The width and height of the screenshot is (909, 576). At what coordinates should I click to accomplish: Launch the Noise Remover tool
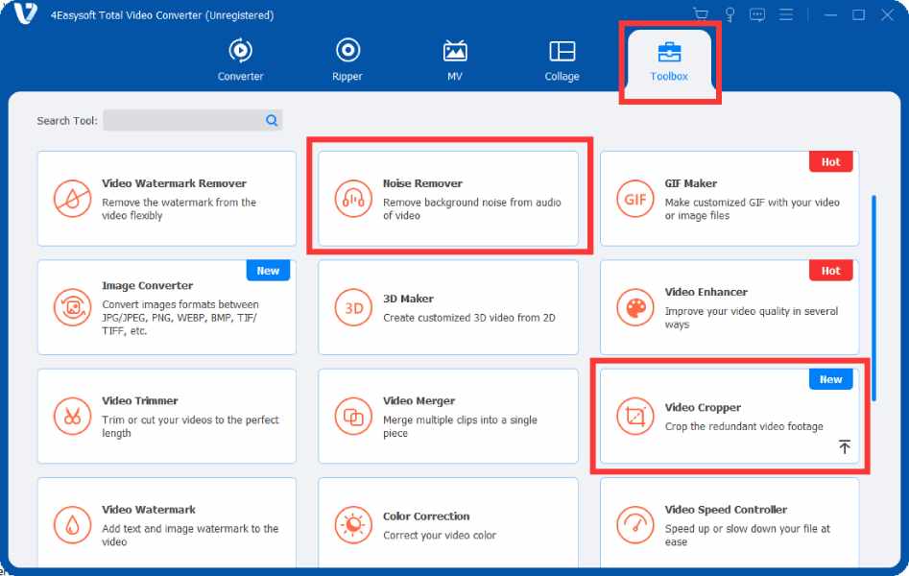(x=448, y=199)
